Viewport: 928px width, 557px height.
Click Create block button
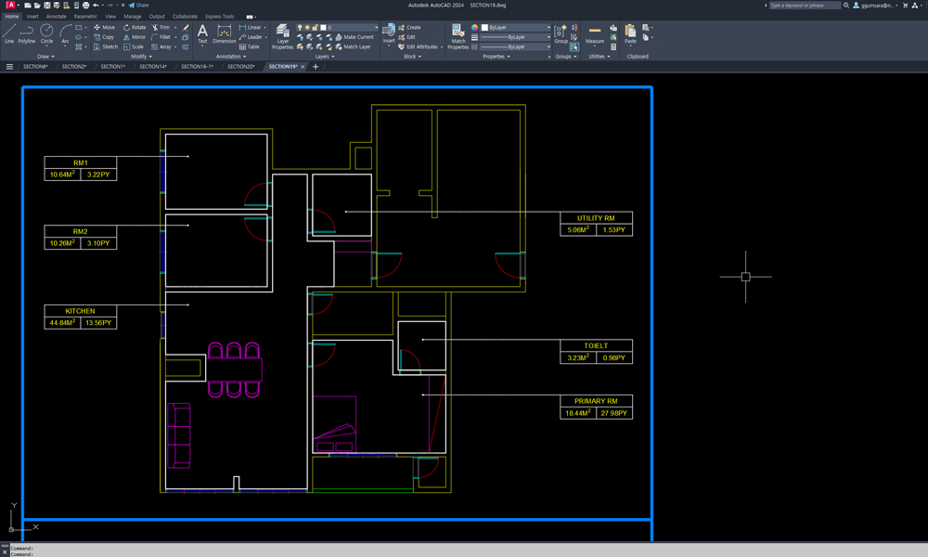tap(409, 27)
